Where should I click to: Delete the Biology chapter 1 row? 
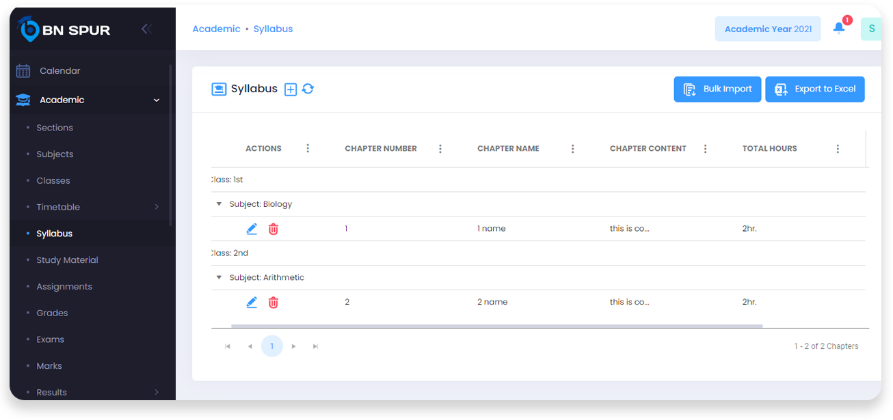click(274, 229)
